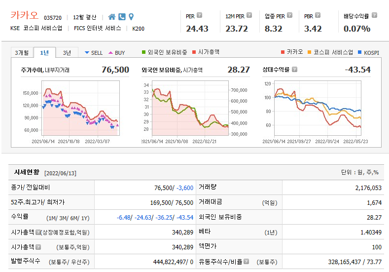This screenshot has width=389, height=272.
Task: Click the pink BUY triangle legend marker
Action: point(110,53)
